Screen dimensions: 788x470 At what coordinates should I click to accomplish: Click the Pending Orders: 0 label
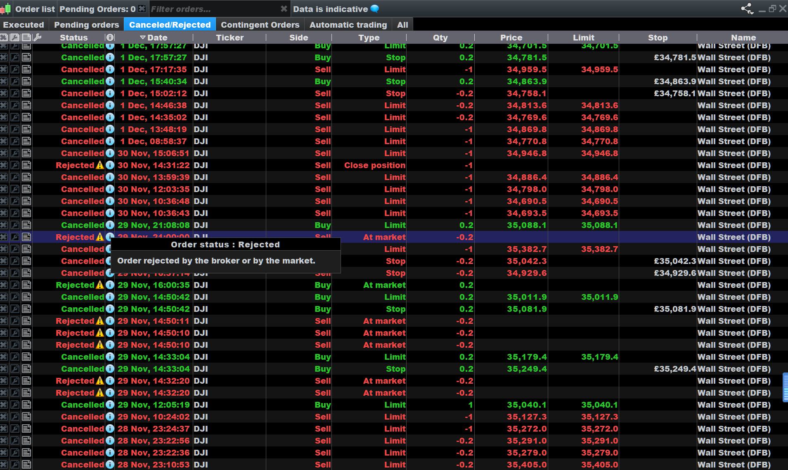point(97,9)
